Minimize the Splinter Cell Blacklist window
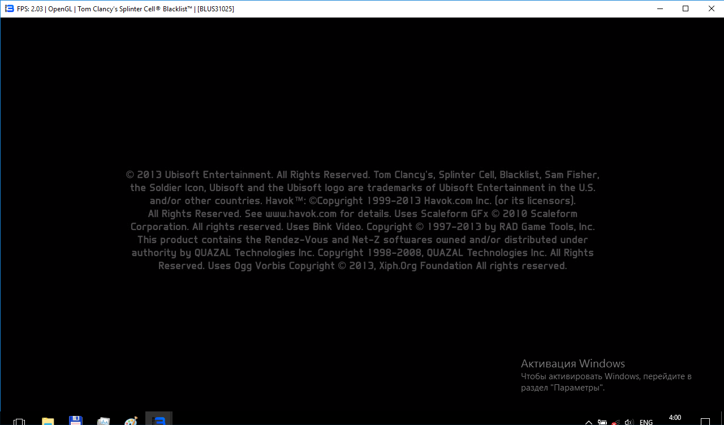The width and height of the screenshot is (724, 425). point(660,8)
